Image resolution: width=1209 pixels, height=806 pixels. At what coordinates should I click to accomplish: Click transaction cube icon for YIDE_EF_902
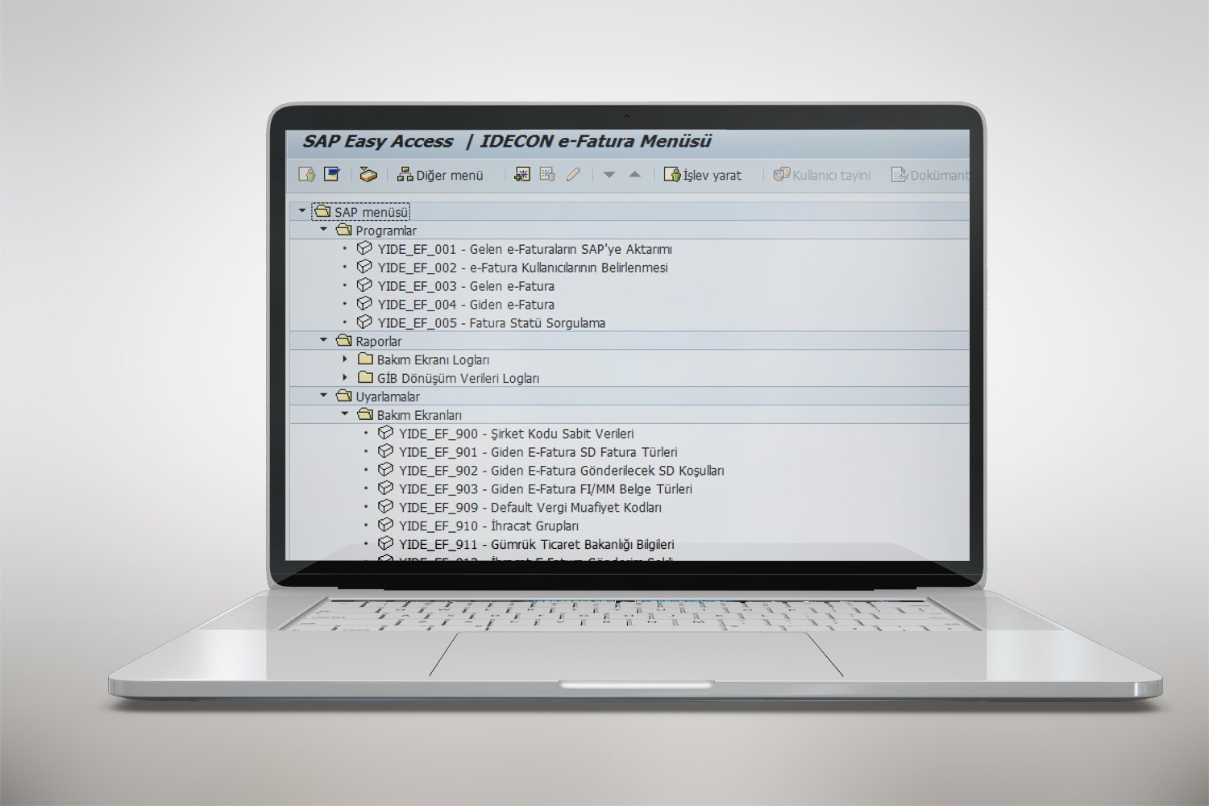click(386, 470)
